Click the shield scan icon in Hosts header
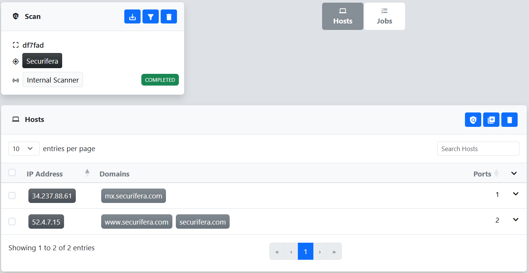529x273 pixels. (x=473, y=120)
